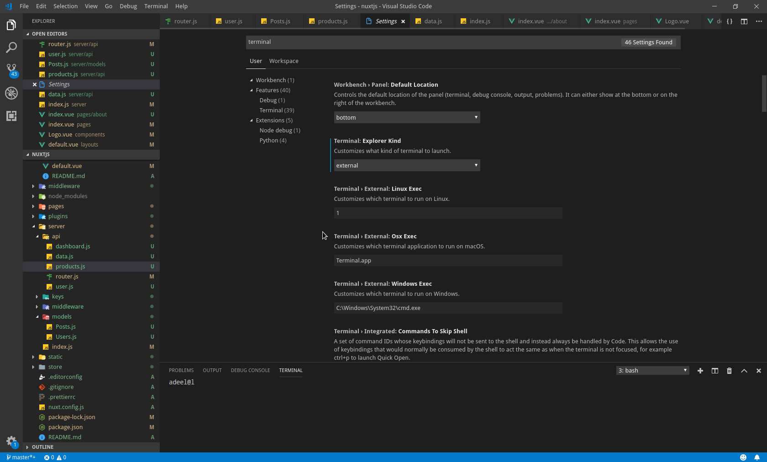
Task: Open the Extensions view in activity bar
Action: click(x=11, y=116)
